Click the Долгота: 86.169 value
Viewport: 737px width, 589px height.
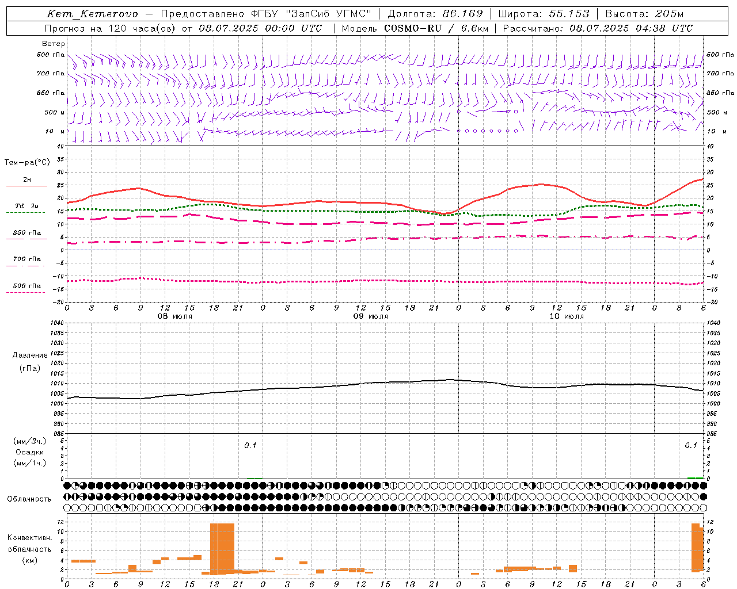coord(435,14)
